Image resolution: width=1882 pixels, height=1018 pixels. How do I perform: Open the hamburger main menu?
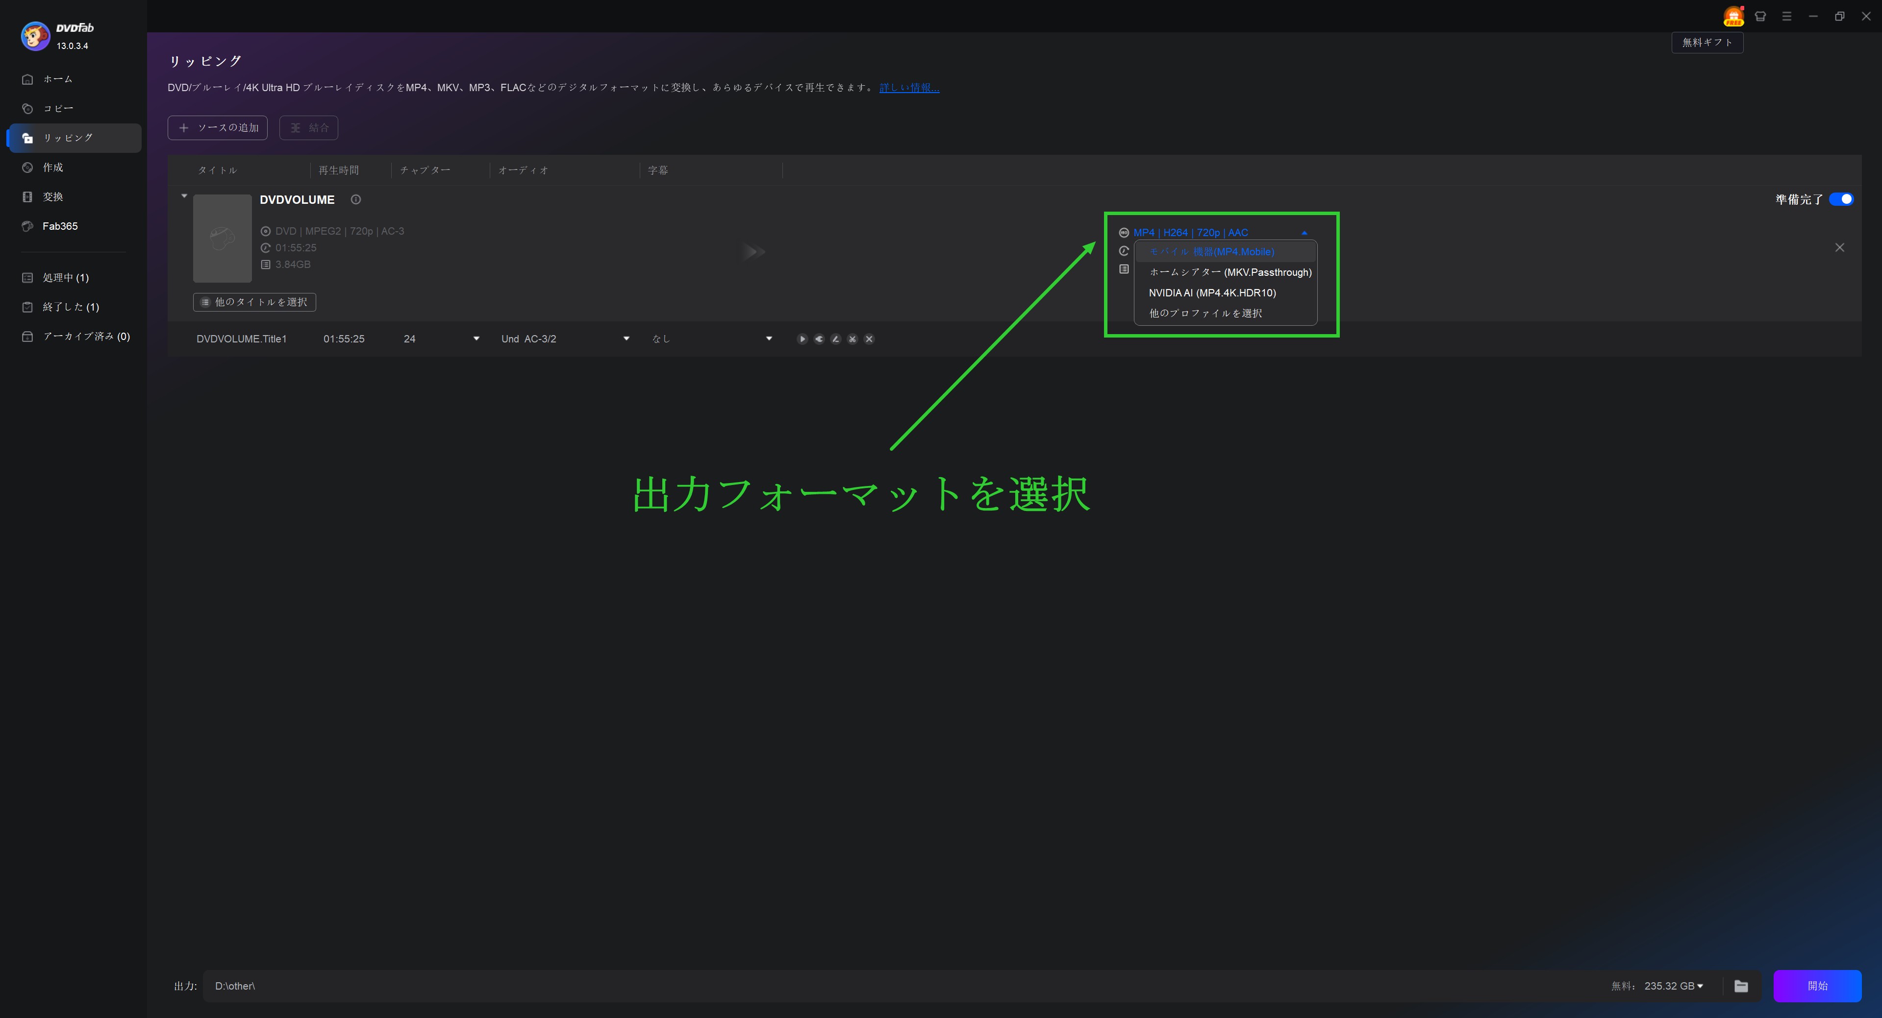tap(1787, 16)
